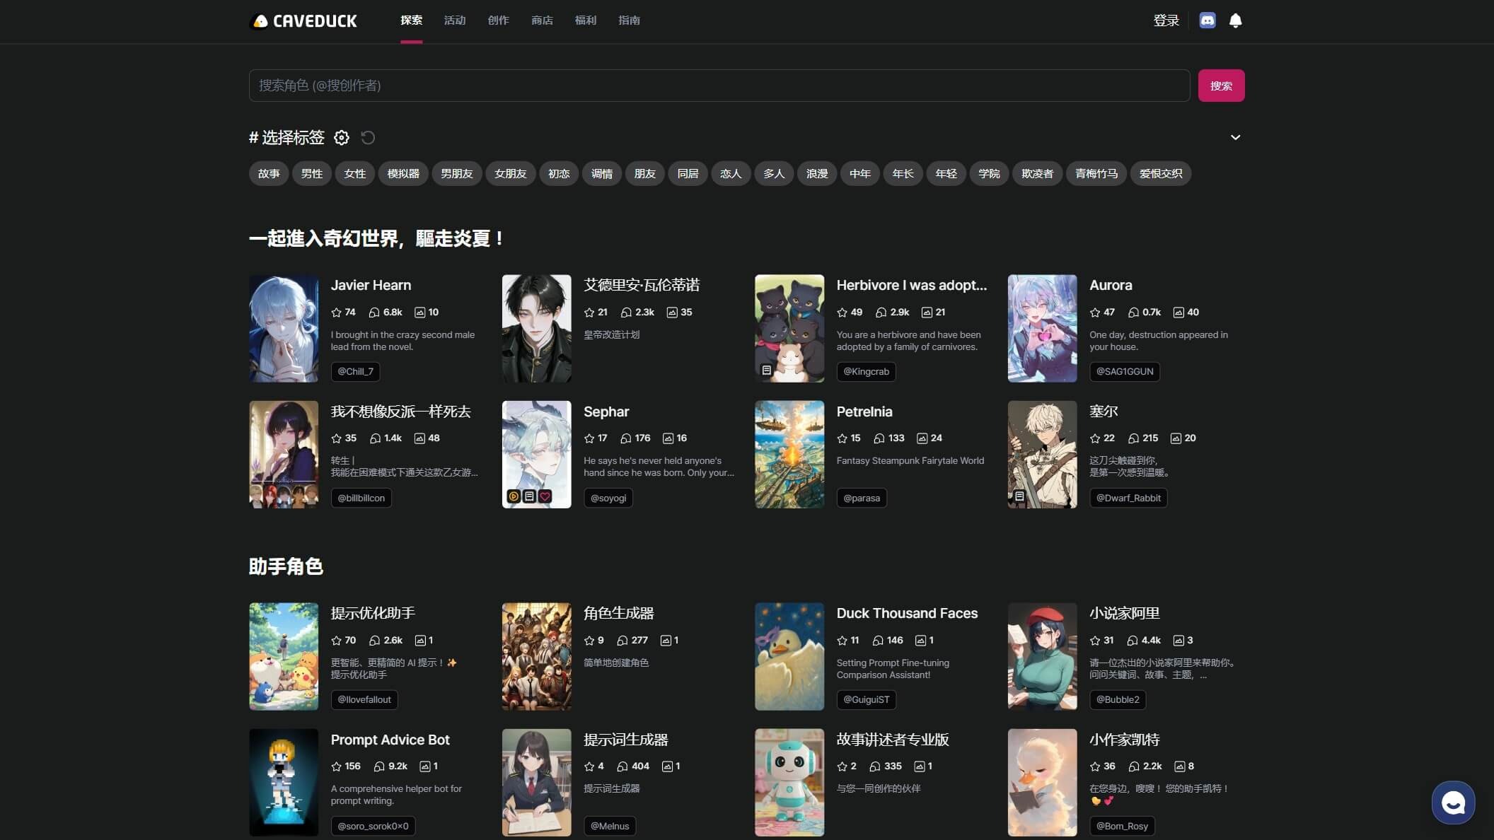This screenshot has height=840, width=1494.
Task: Click the heart badge on the Sephar card
Action: point(545,496)
